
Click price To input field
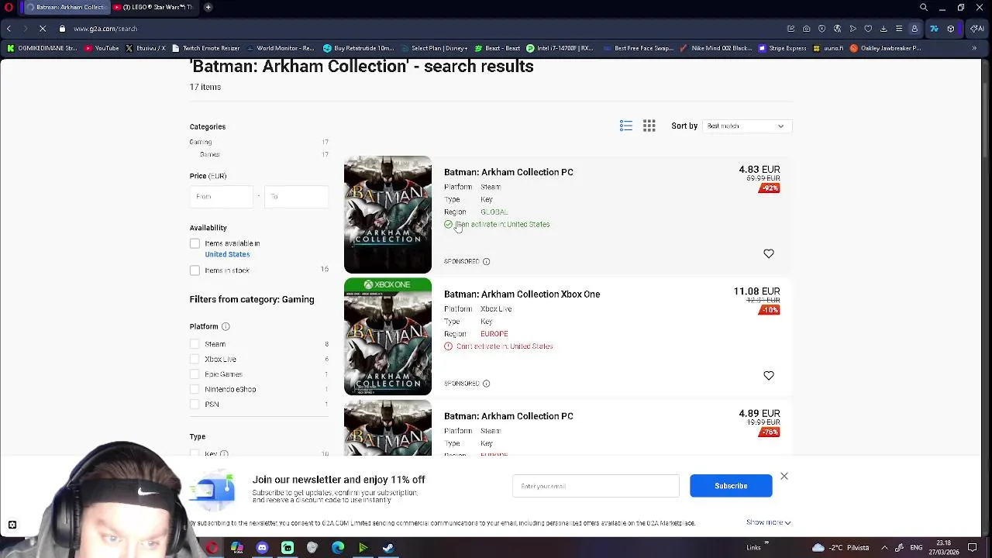coord(296,197)
